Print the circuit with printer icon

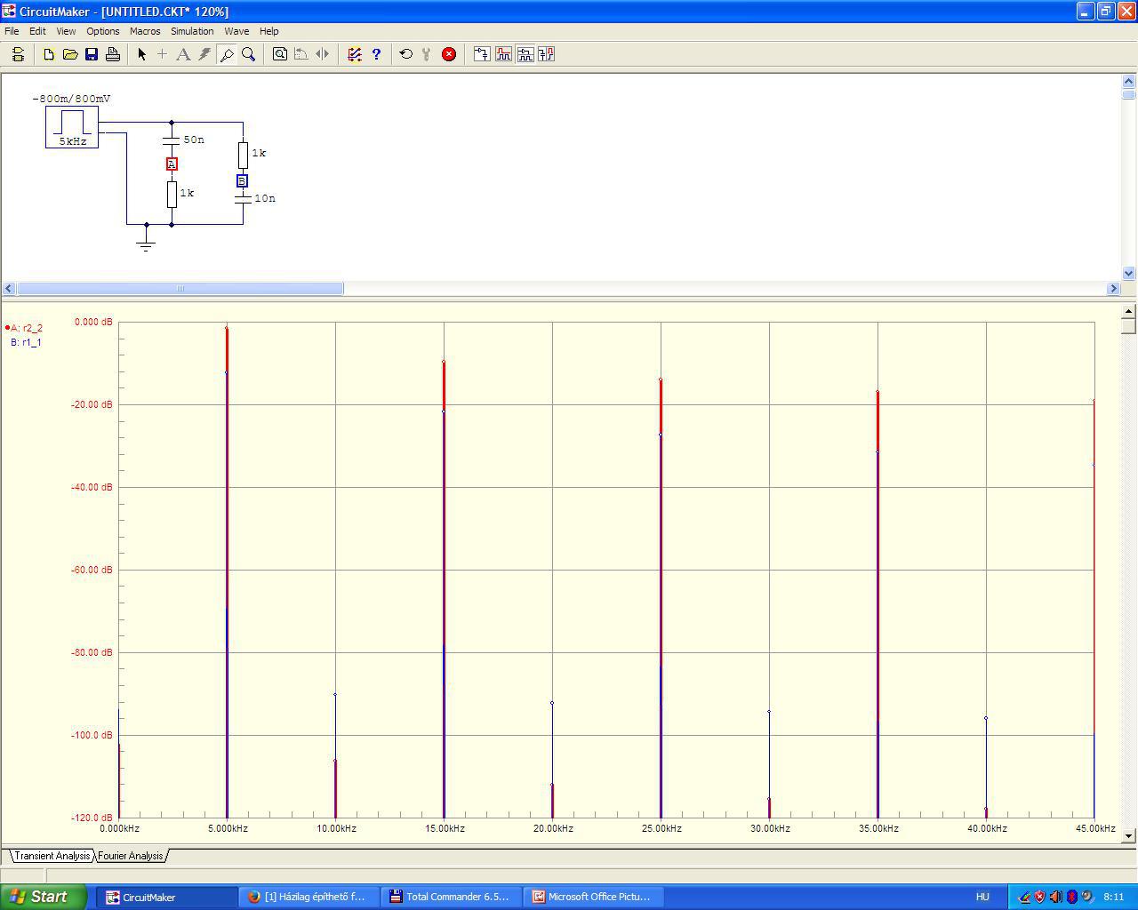(113, 54)
